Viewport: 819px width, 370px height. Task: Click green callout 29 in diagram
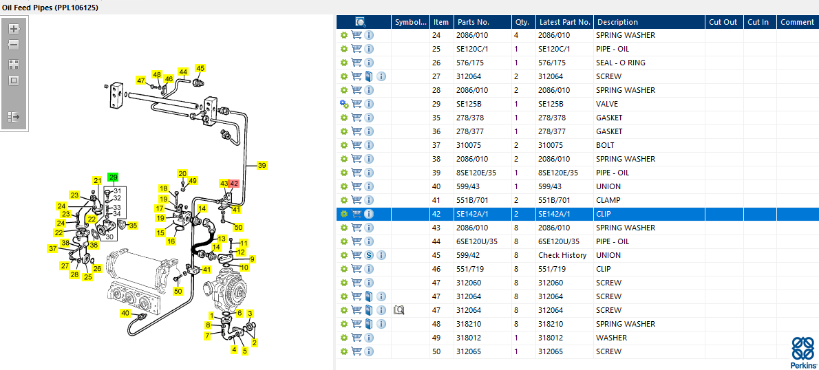(114, 177)
